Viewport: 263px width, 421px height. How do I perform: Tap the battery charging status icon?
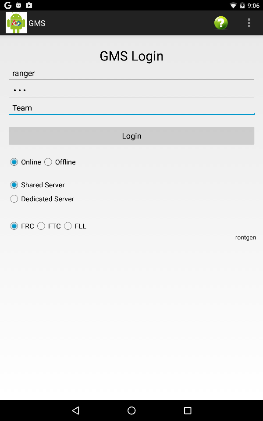pyautogui.click(x=242, y=5)
